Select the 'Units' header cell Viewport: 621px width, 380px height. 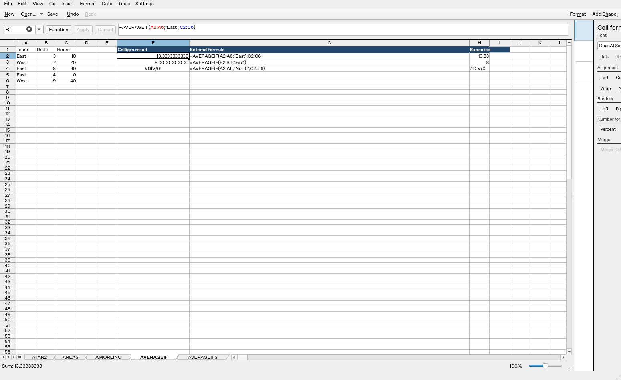pos(46,50)
